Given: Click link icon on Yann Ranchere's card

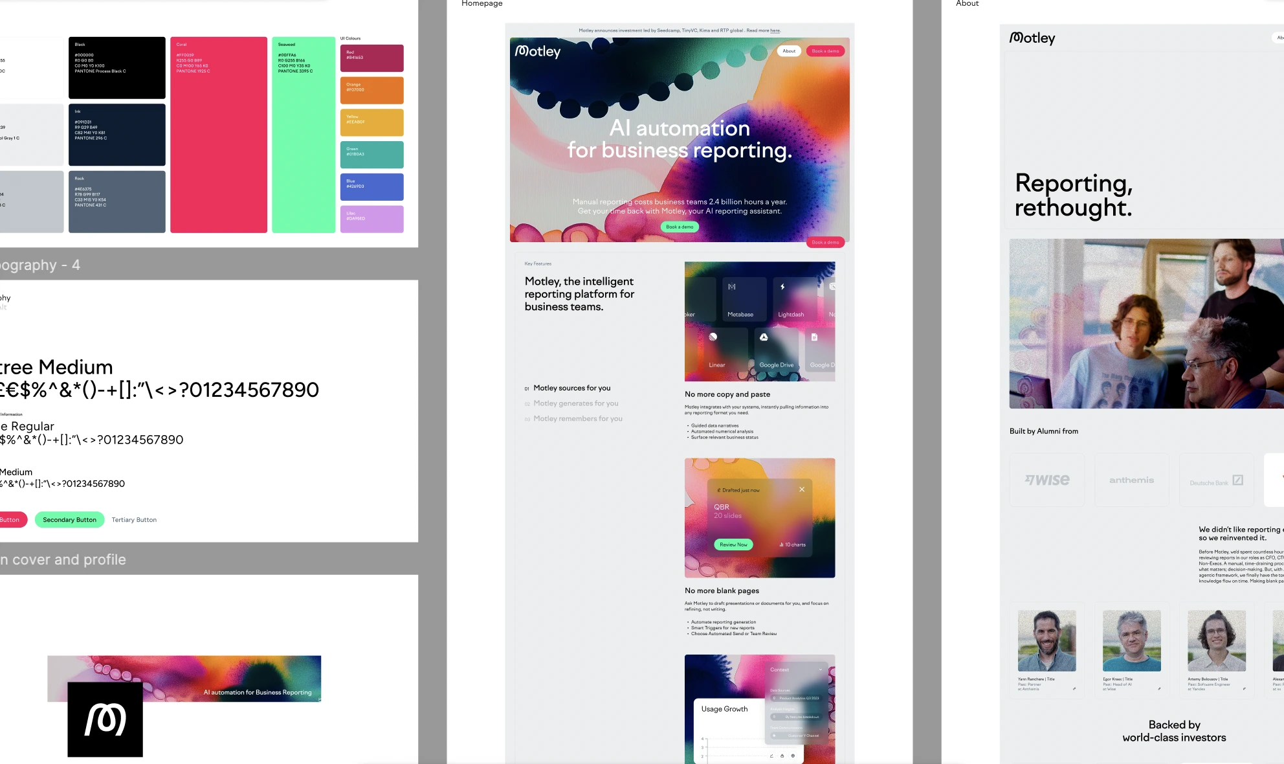Looking at the screenshot, I should pyautogui.click(x=1074, y=689).
